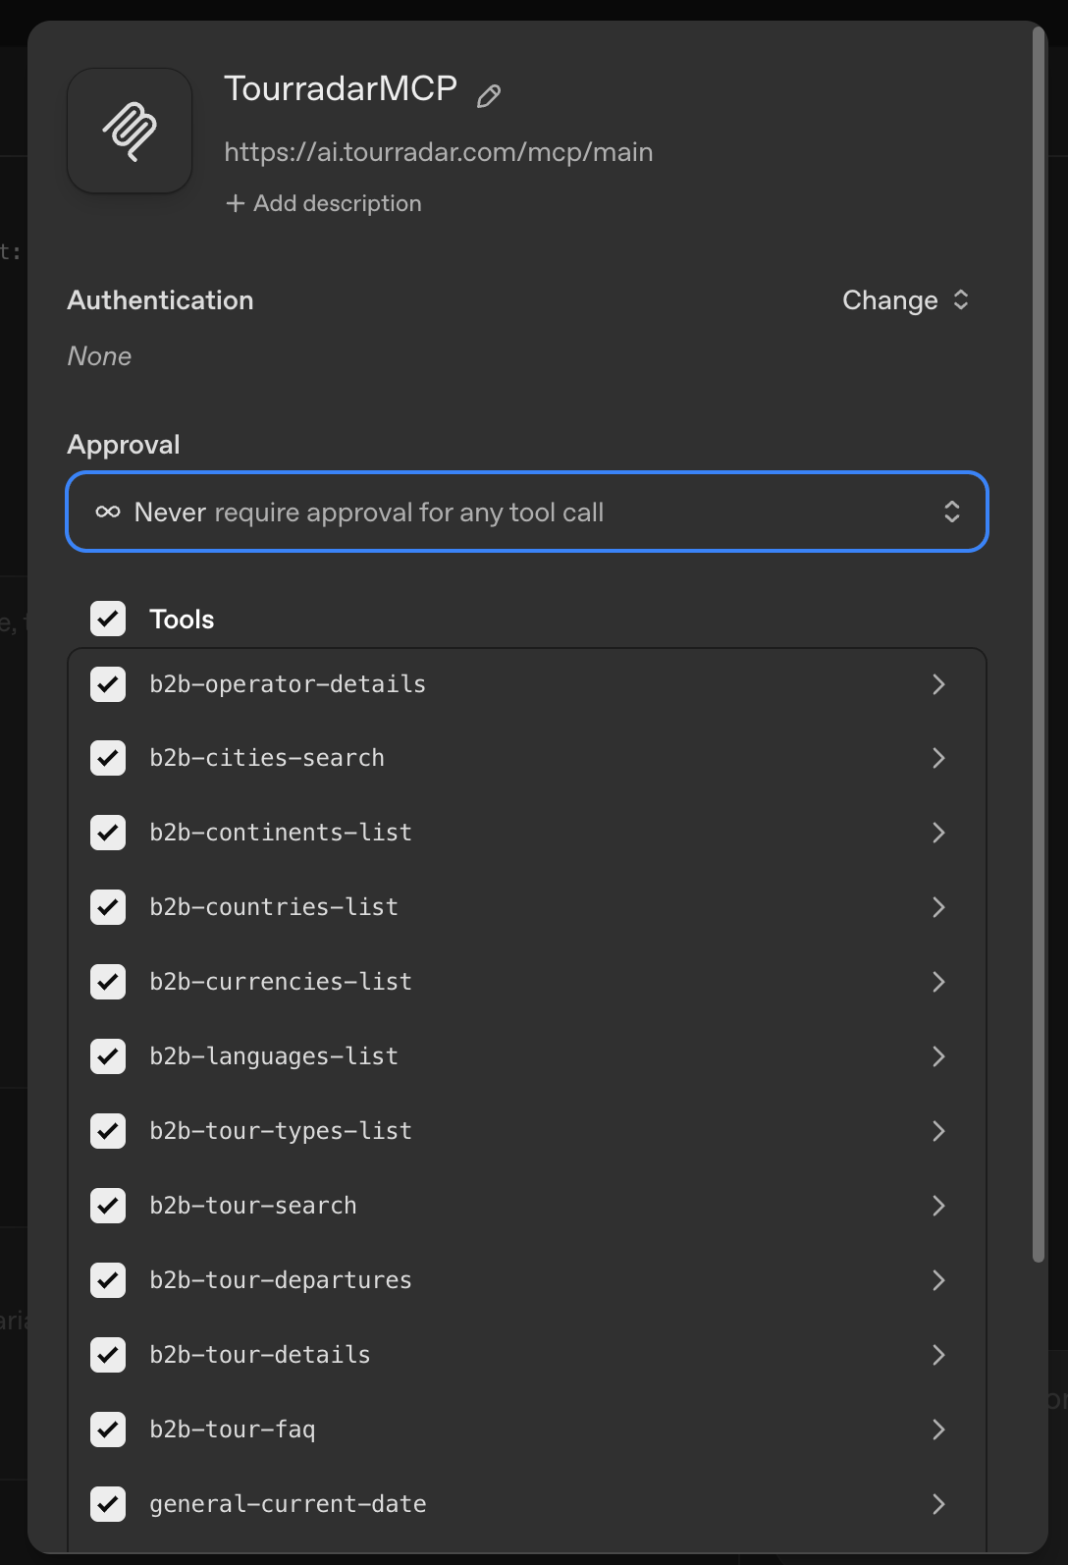
Task: Click the pencil edit icon beside TourradarMCP
Action: 489,95
